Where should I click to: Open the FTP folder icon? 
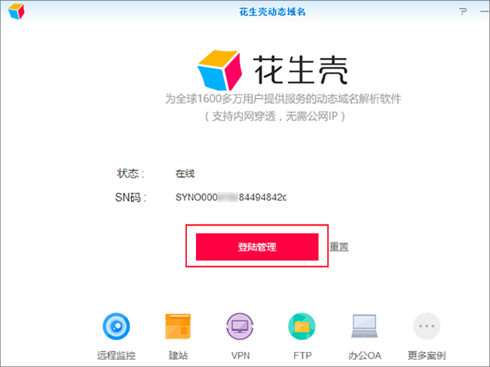click(x=302, y=326)
